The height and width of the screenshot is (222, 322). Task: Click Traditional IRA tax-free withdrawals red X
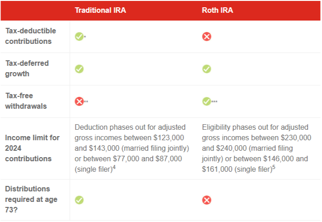click(79, 101)
